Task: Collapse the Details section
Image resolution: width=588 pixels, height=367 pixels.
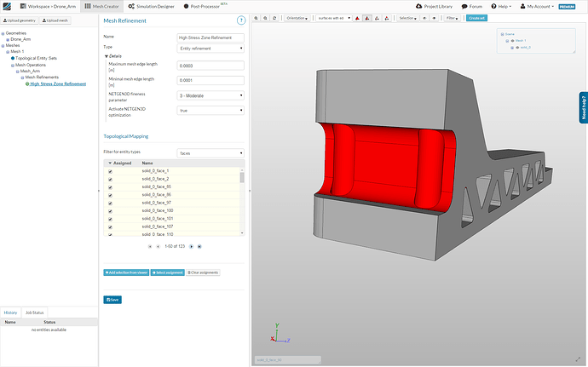Action: click(x=113, y=55)
